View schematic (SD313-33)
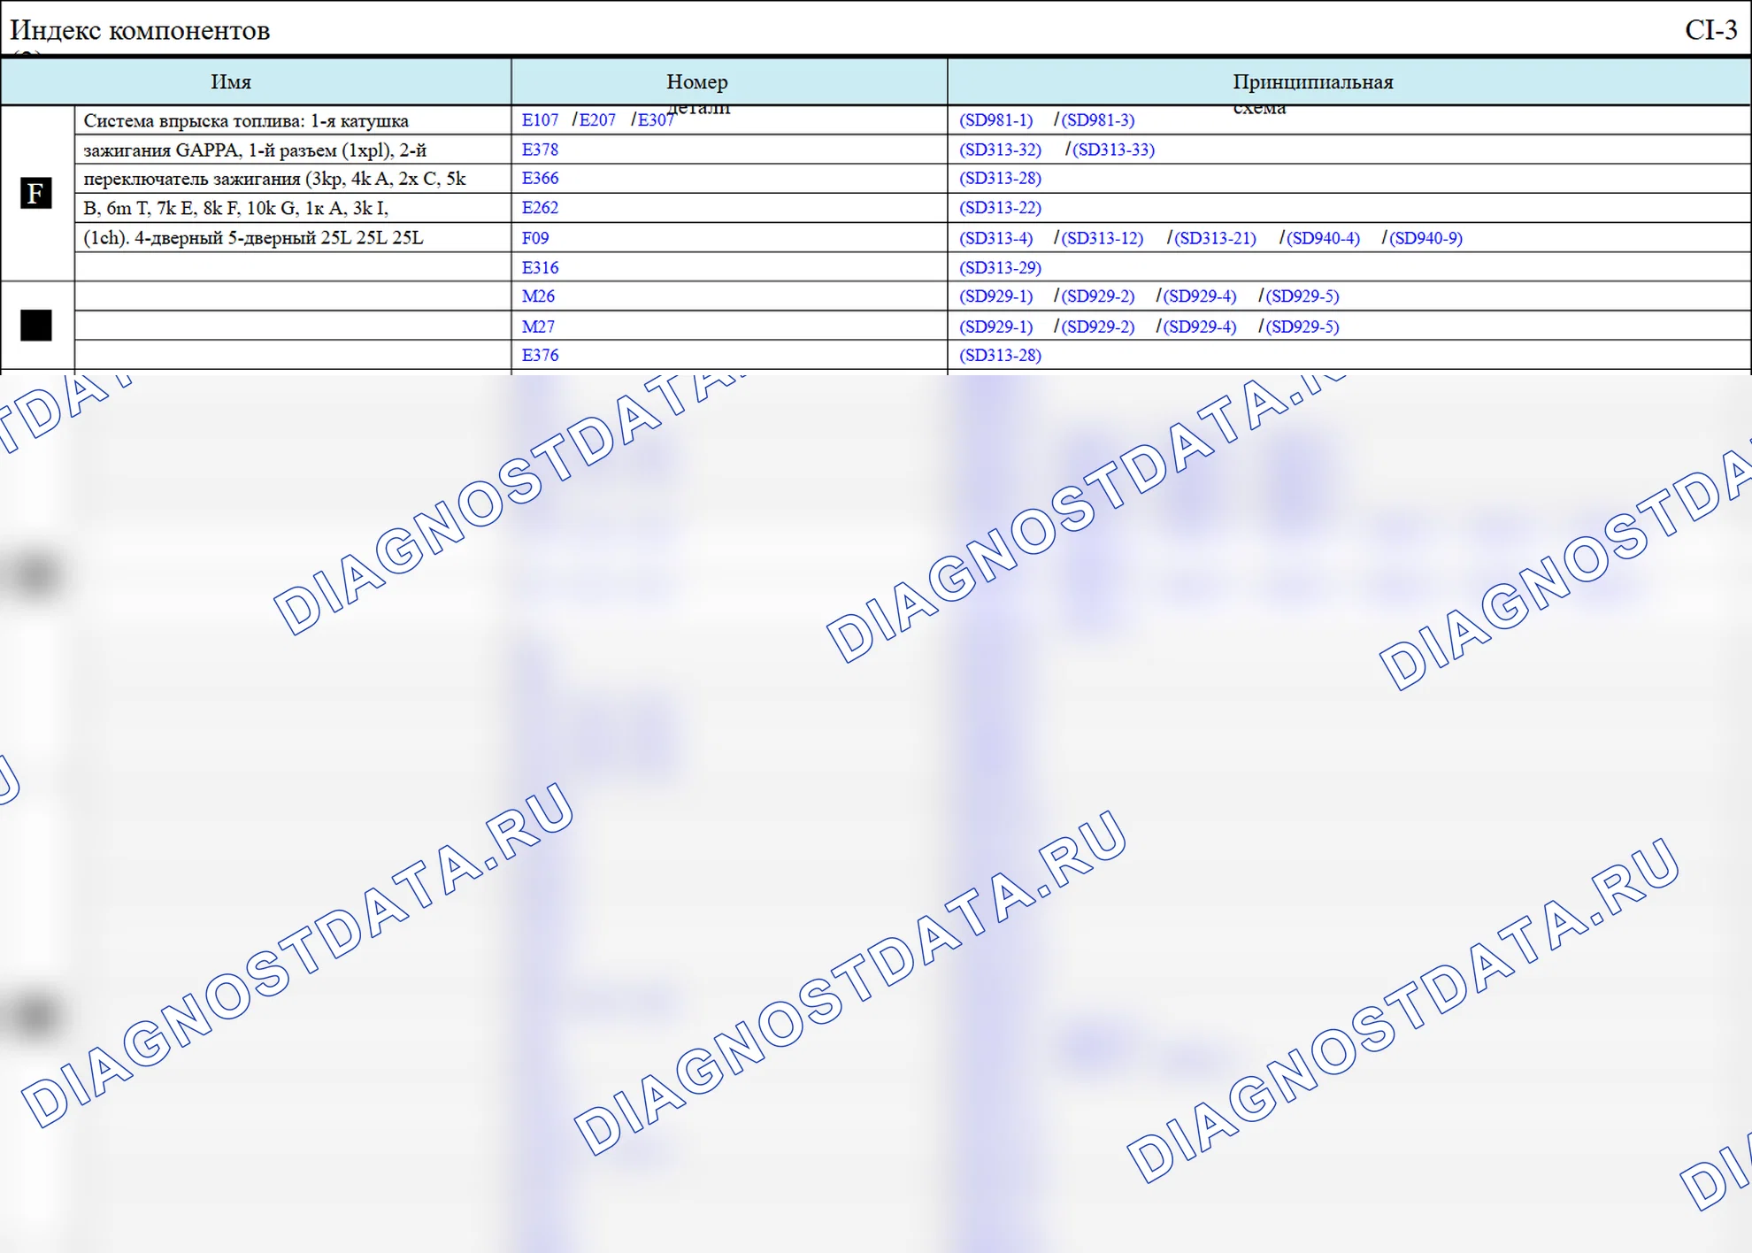 (1114, 150)
